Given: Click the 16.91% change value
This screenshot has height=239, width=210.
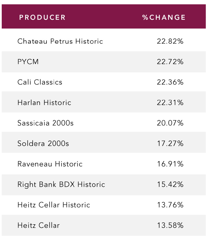Looking at the screenshot, I should pos(170,164).
